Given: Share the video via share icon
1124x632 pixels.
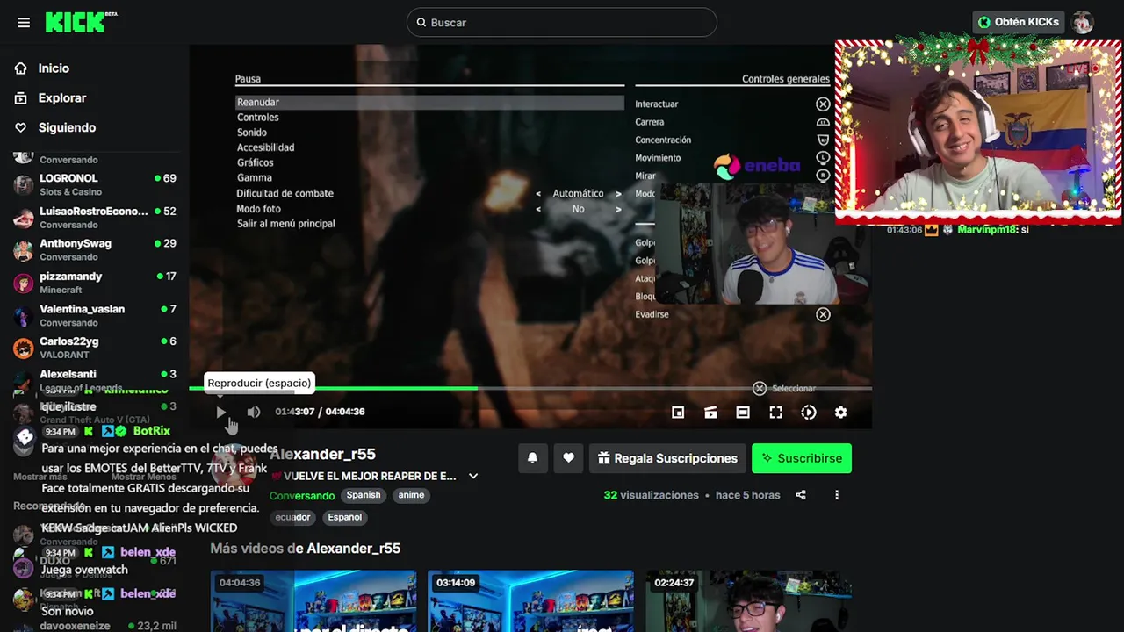Looking at the screenshot, I should click(801, 495).
